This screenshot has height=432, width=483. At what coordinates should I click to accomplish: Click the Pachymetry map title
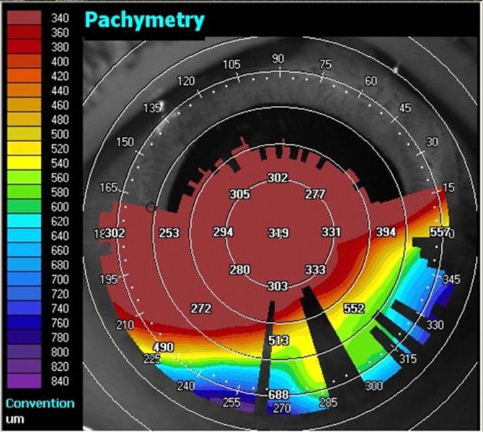click(x=144, y=19)
